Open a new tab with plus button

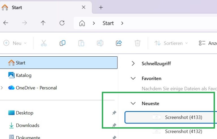point(101,7)
